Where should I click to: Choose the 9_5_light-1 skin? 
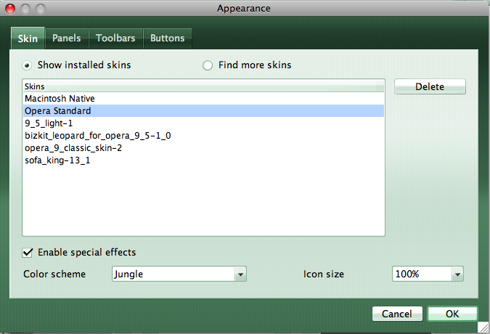[203, 123]
